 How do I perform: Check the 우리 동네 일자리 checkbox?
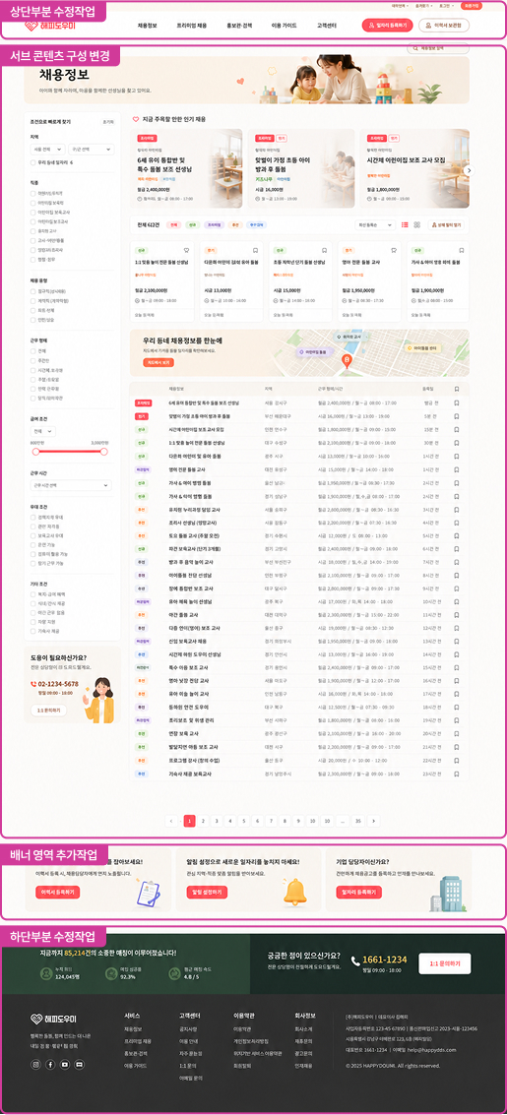pyautogui.click(x=33, y=162)
